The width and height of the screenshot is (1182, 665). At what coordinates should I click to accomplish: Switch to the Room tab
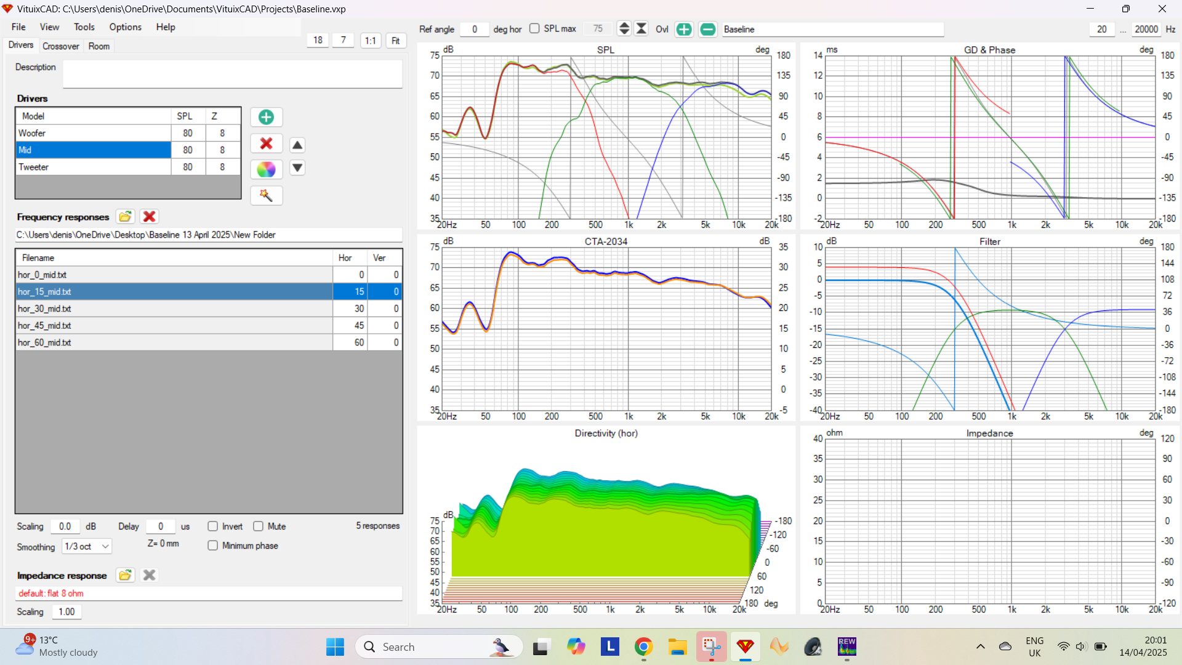[99, 46]
